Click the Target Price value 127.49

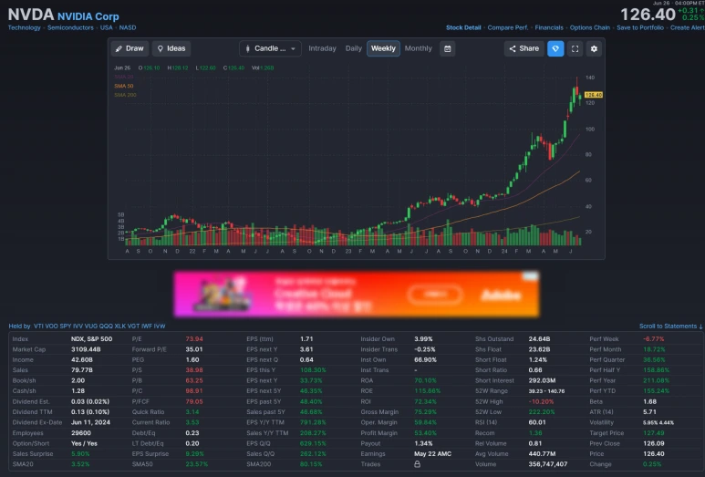point(653,433)
